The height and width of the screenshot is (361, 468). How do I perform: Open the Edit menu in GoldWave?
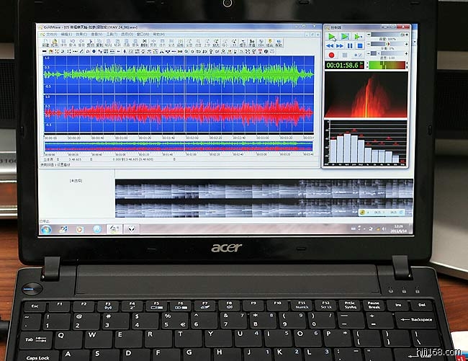66,33
